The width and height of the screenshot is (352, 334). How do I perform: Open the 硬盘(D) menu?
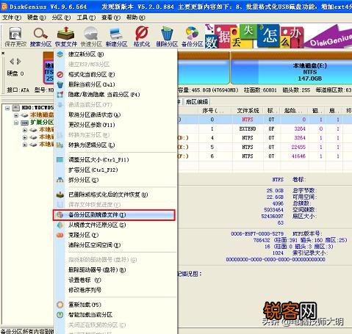click(x=36, y=18)
